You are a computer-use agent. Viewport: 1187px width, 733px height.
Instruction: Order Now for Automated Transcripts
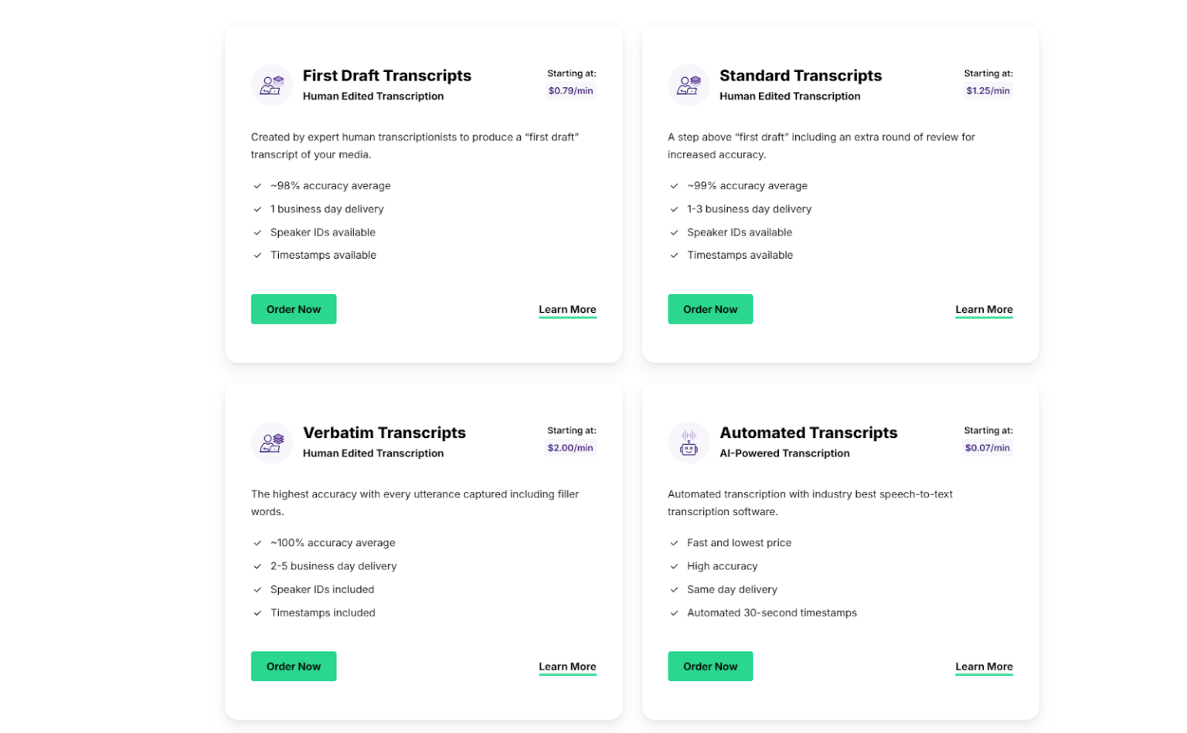(709, 666)
